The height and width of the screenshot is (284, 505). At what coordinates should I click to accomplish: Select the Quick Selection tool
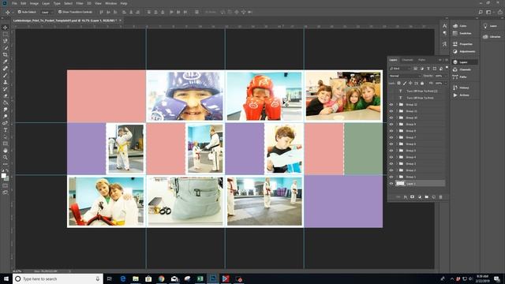[x=6, y=47]
